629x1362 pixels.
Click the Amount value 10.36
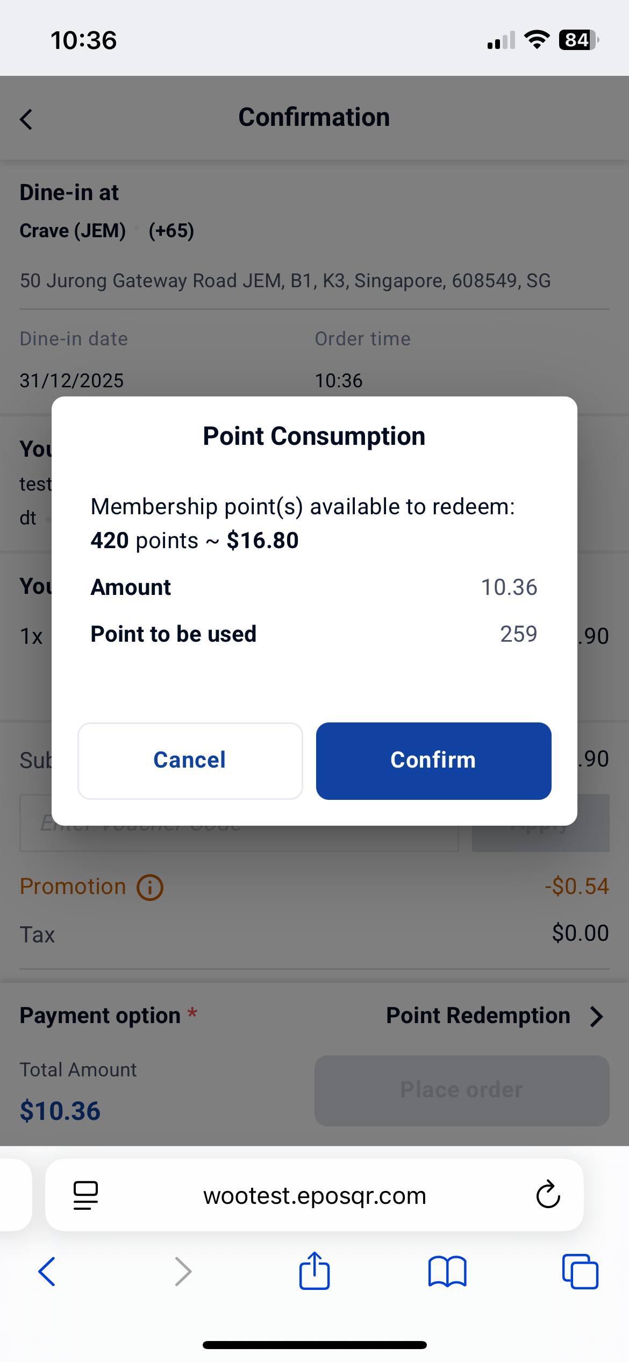point(509,587)
